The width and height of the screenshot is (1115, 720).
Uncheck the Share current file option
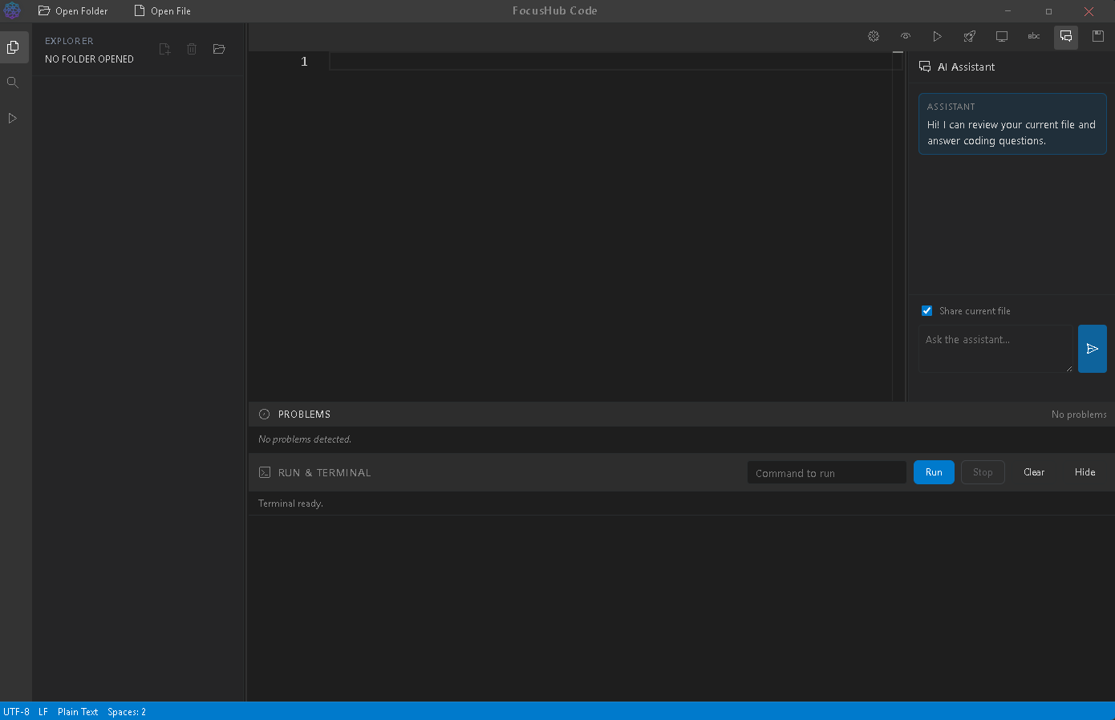pyautogui.click(x=926, y=310)
